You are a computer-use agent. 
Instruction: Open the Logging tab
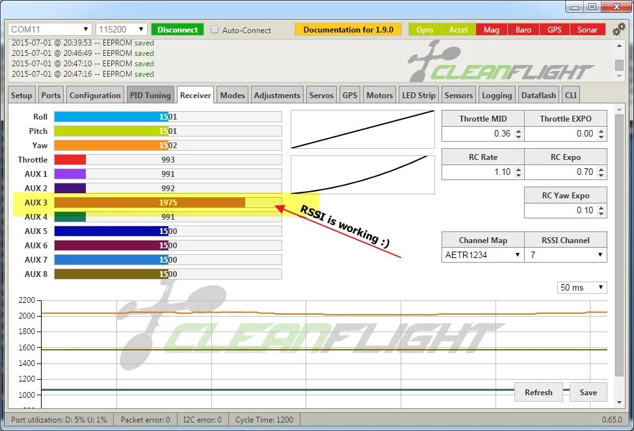point(497,96)
